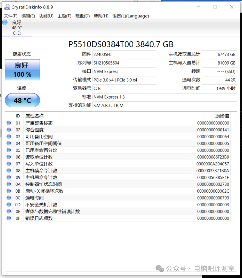
Task: Maximize the CrystalDiskInfo window
Action: (215, 7)
